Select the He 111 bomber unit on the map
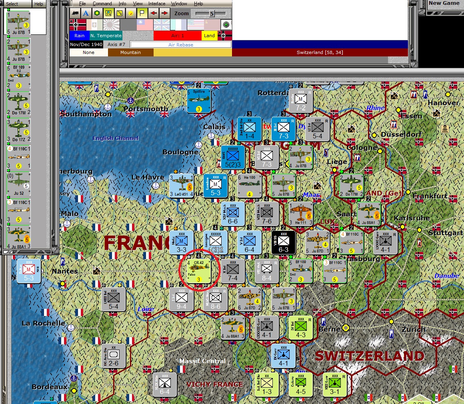This screenshot has width=464, height=404. click(x=301, y=214)
